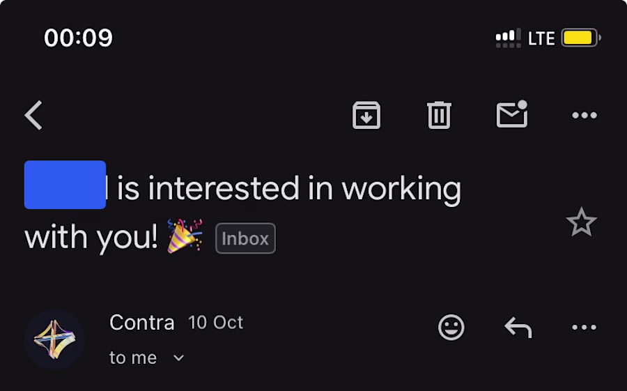This screenshot has width=627, height=391.
Task: Add an emoji reaction to the message
Action: [x=451, y=327]
